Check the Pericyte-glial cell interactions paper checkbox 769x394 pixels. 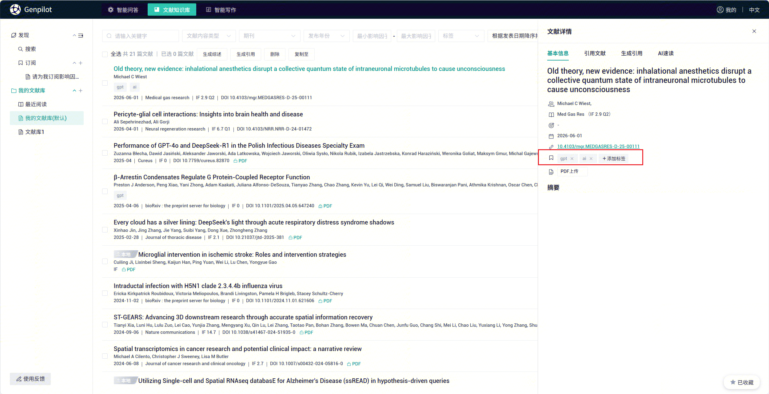(x=105, y=122)
